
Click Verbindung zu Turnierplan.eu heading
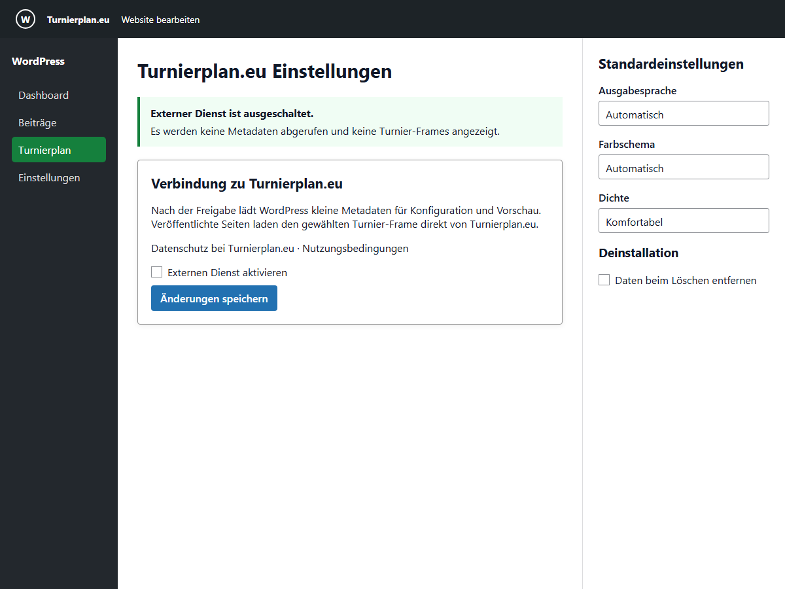247,184
